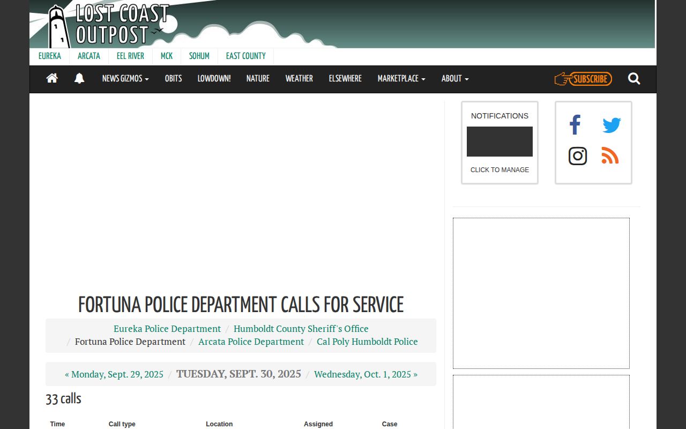Go to Monday, Sept. 29, 2025 calls
This screenshot has height=429, width=686.
pyautogui.click(x=114, y=374)
